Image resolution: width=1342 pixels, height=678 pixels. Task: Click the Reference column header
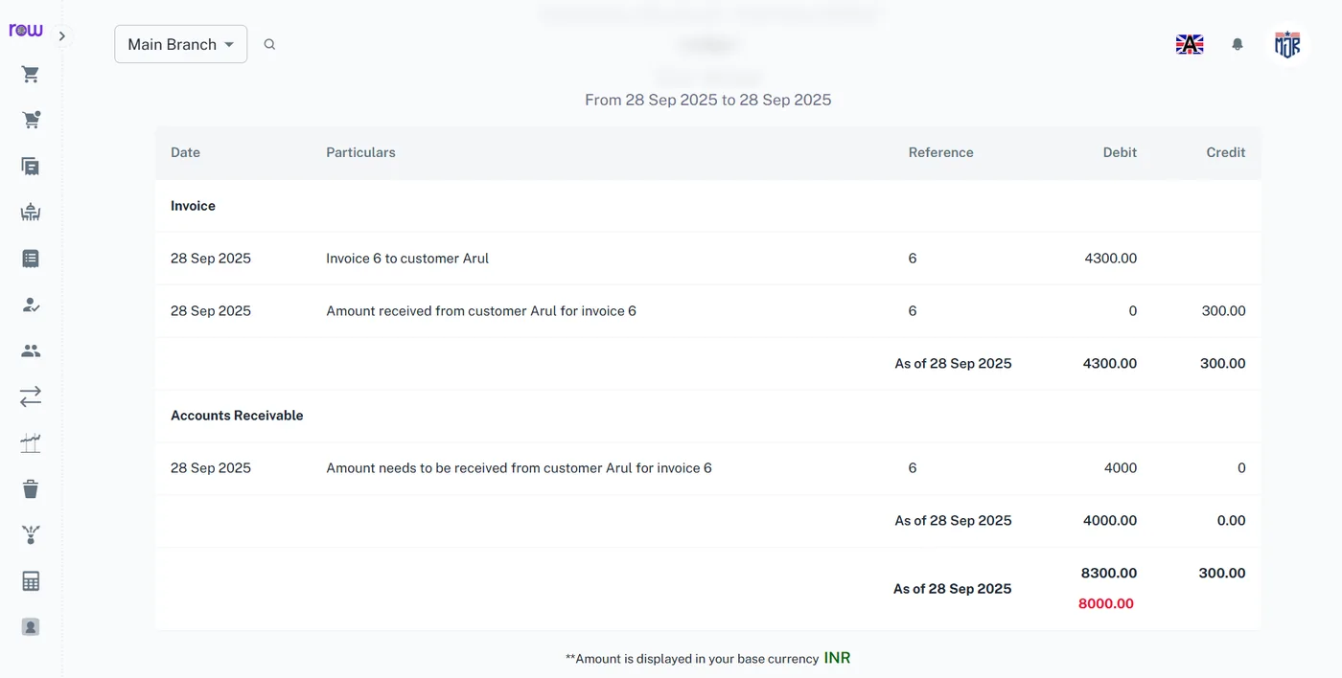click(940, 152)
